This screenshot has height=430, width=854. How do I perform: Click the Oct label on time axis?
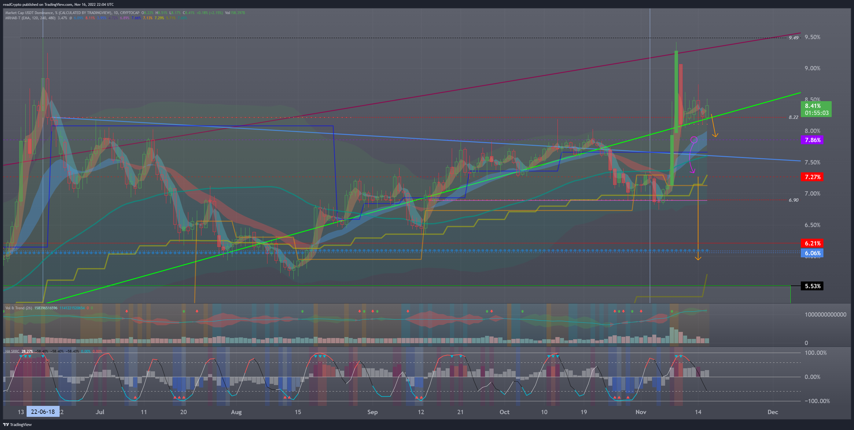pyautogui.click(x=504, y=412)
